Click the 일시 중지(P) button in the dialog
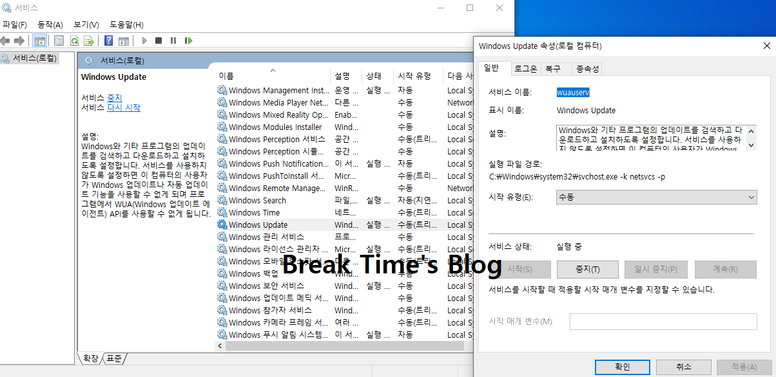This screenshot has width=776, height=377. 655,270
